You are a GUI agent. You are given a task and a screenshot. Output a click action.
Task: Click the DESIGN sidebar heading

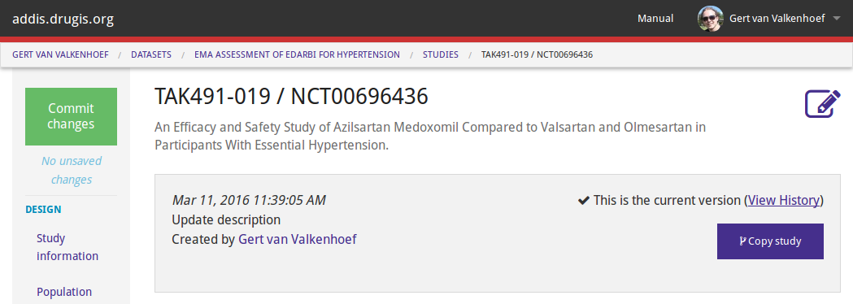[44, 210]
